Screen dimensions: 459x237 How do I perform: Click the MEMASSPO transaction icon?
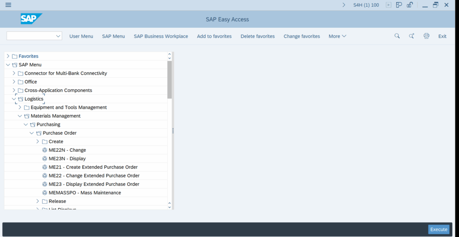(x=44, y=193)
